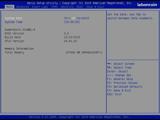
Task: Select the IPMI tab
Action: click(54, 7)
